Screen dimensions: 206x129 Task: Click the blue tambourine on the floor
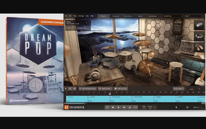(x=96, y=63)
